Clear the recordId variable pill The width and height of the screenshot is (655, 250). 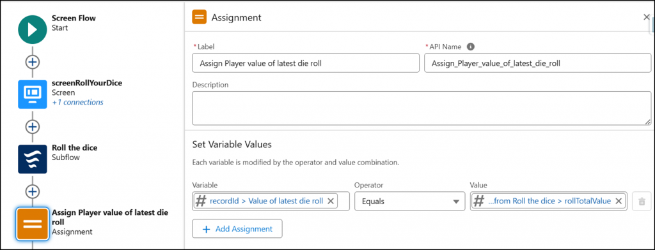click(331, 202)
